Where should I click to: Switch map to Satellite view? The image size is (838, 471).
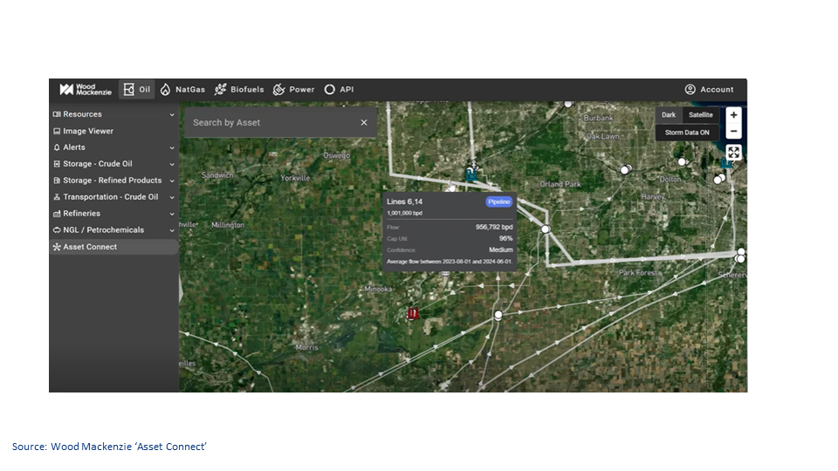pos(700,115)
